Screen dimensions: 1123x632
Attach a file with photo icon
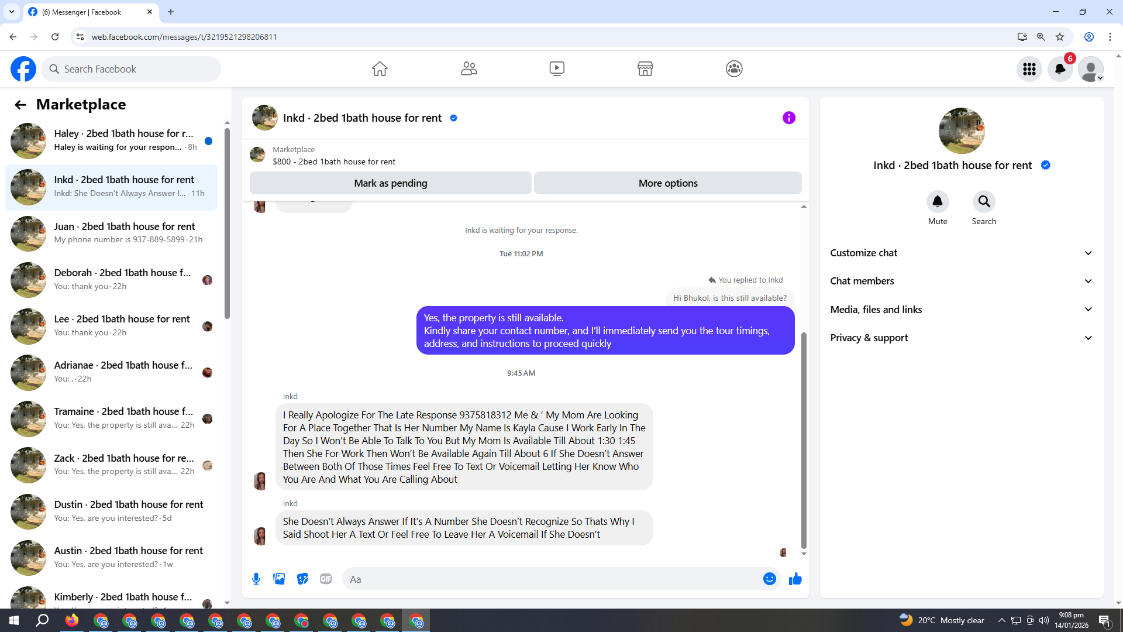click(x=279, y=579)
